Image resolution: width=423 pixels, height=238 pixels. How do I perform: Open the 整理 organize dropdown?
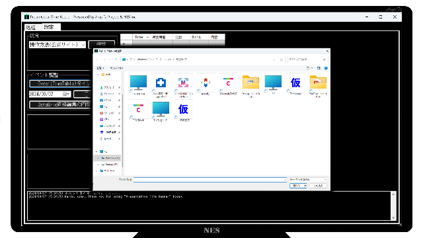[100, 68]
